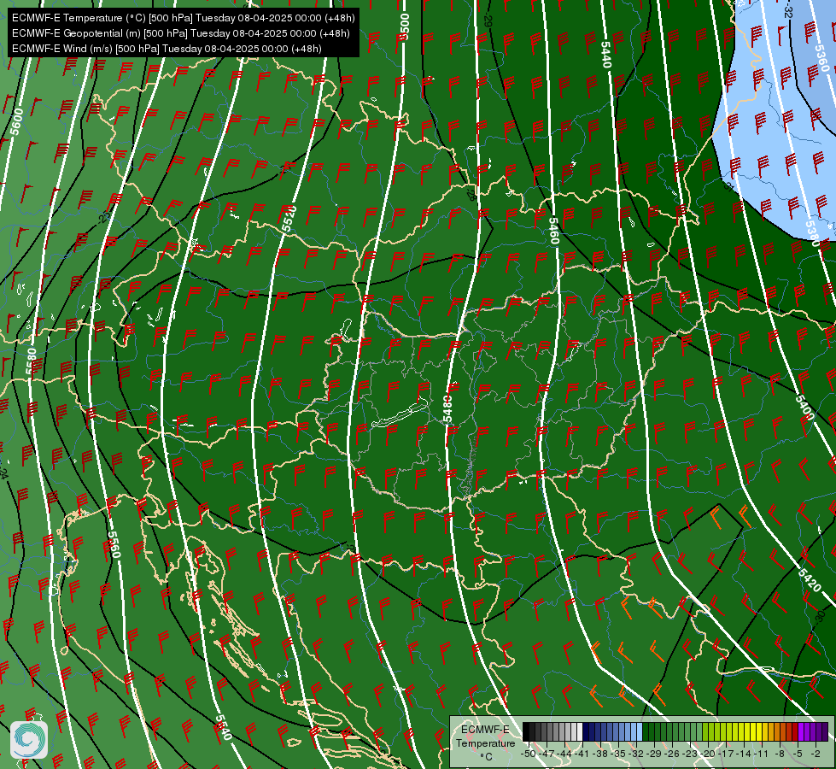The width and height of the screenshot is (836, 769).
Task: Click the 5440 geopotential contour label
Action: click(605, 55)
